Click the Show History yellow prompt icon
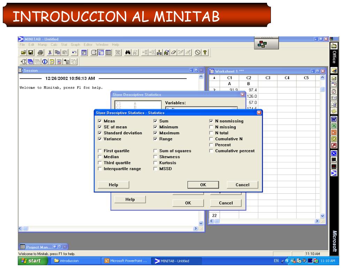This screenshot has width=357, height=268. (52, 61)
